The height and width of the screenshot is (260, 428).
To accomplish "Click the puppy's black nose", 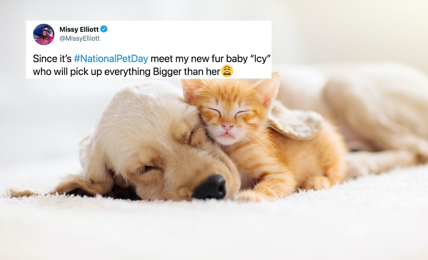I will (x=210, y=187).
